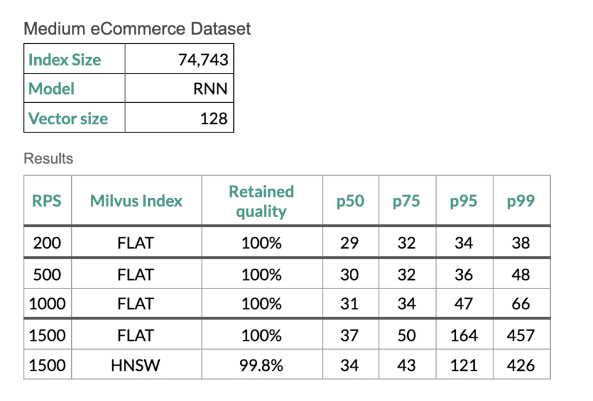Click the p99 column header
The image size is (593, 401).
click(x=521, y=201)
